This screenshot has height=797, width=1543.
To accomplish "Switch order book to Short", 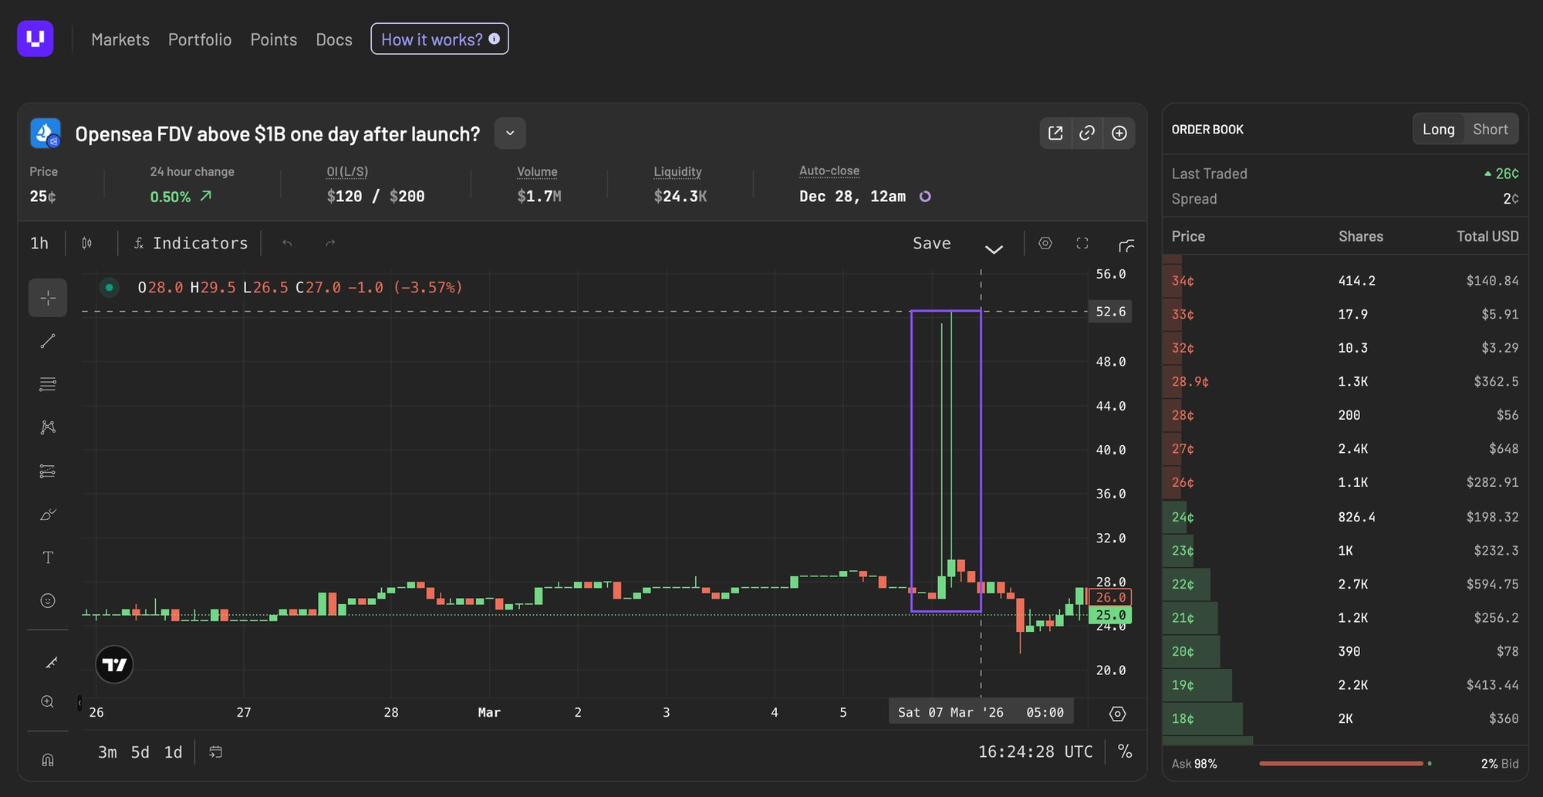I will tap(1491, 130).
